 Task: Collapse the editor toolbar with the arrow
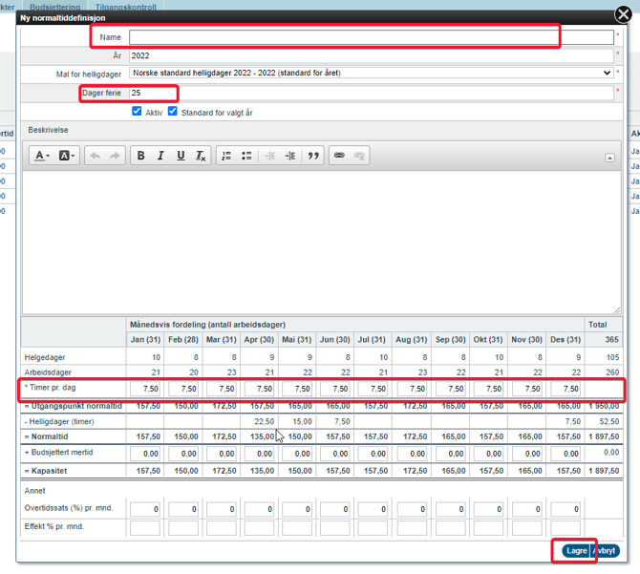(610, 157)
